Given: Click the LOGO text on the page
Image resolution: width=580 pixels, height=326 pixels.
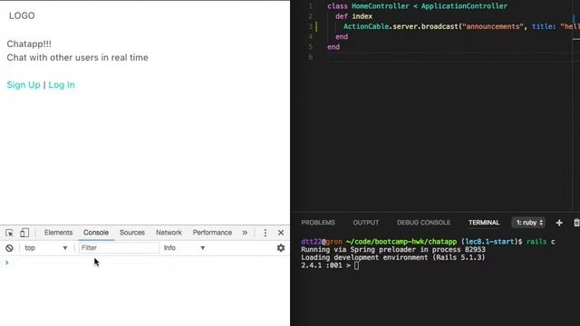Looking at the screenshot, I should point(22,15).
